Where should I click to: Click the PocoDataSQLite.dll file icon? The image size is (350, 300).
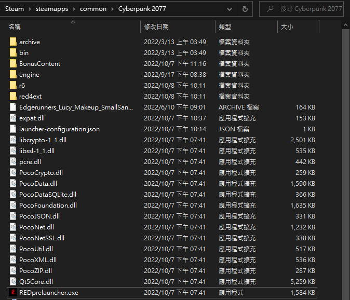click(x=13, y=195)
